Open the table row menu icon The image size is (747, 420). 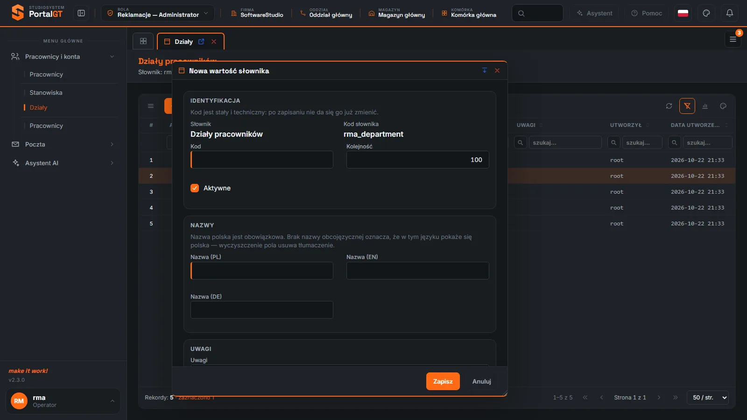click(x=151, y=106)
